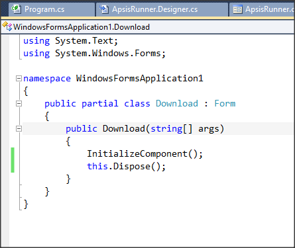Click 'System.Text;' in the using line

[86, 41]
